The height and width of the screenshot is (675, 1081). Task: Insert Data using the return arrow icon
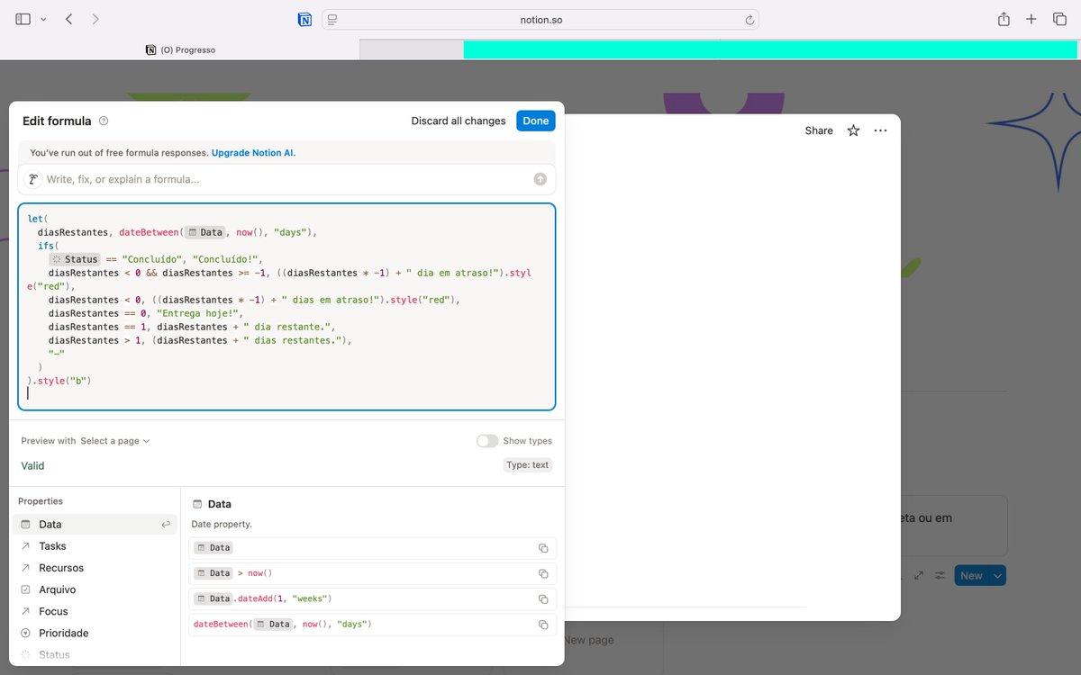(166, 525)
